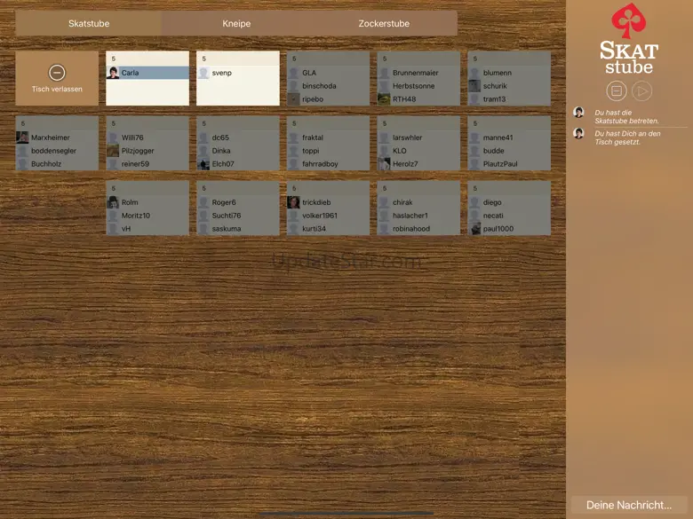Click player chirak

[x=418, y=202]
